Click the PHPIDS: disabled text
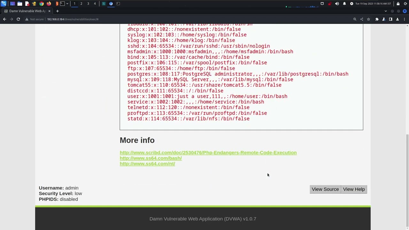 58,199
